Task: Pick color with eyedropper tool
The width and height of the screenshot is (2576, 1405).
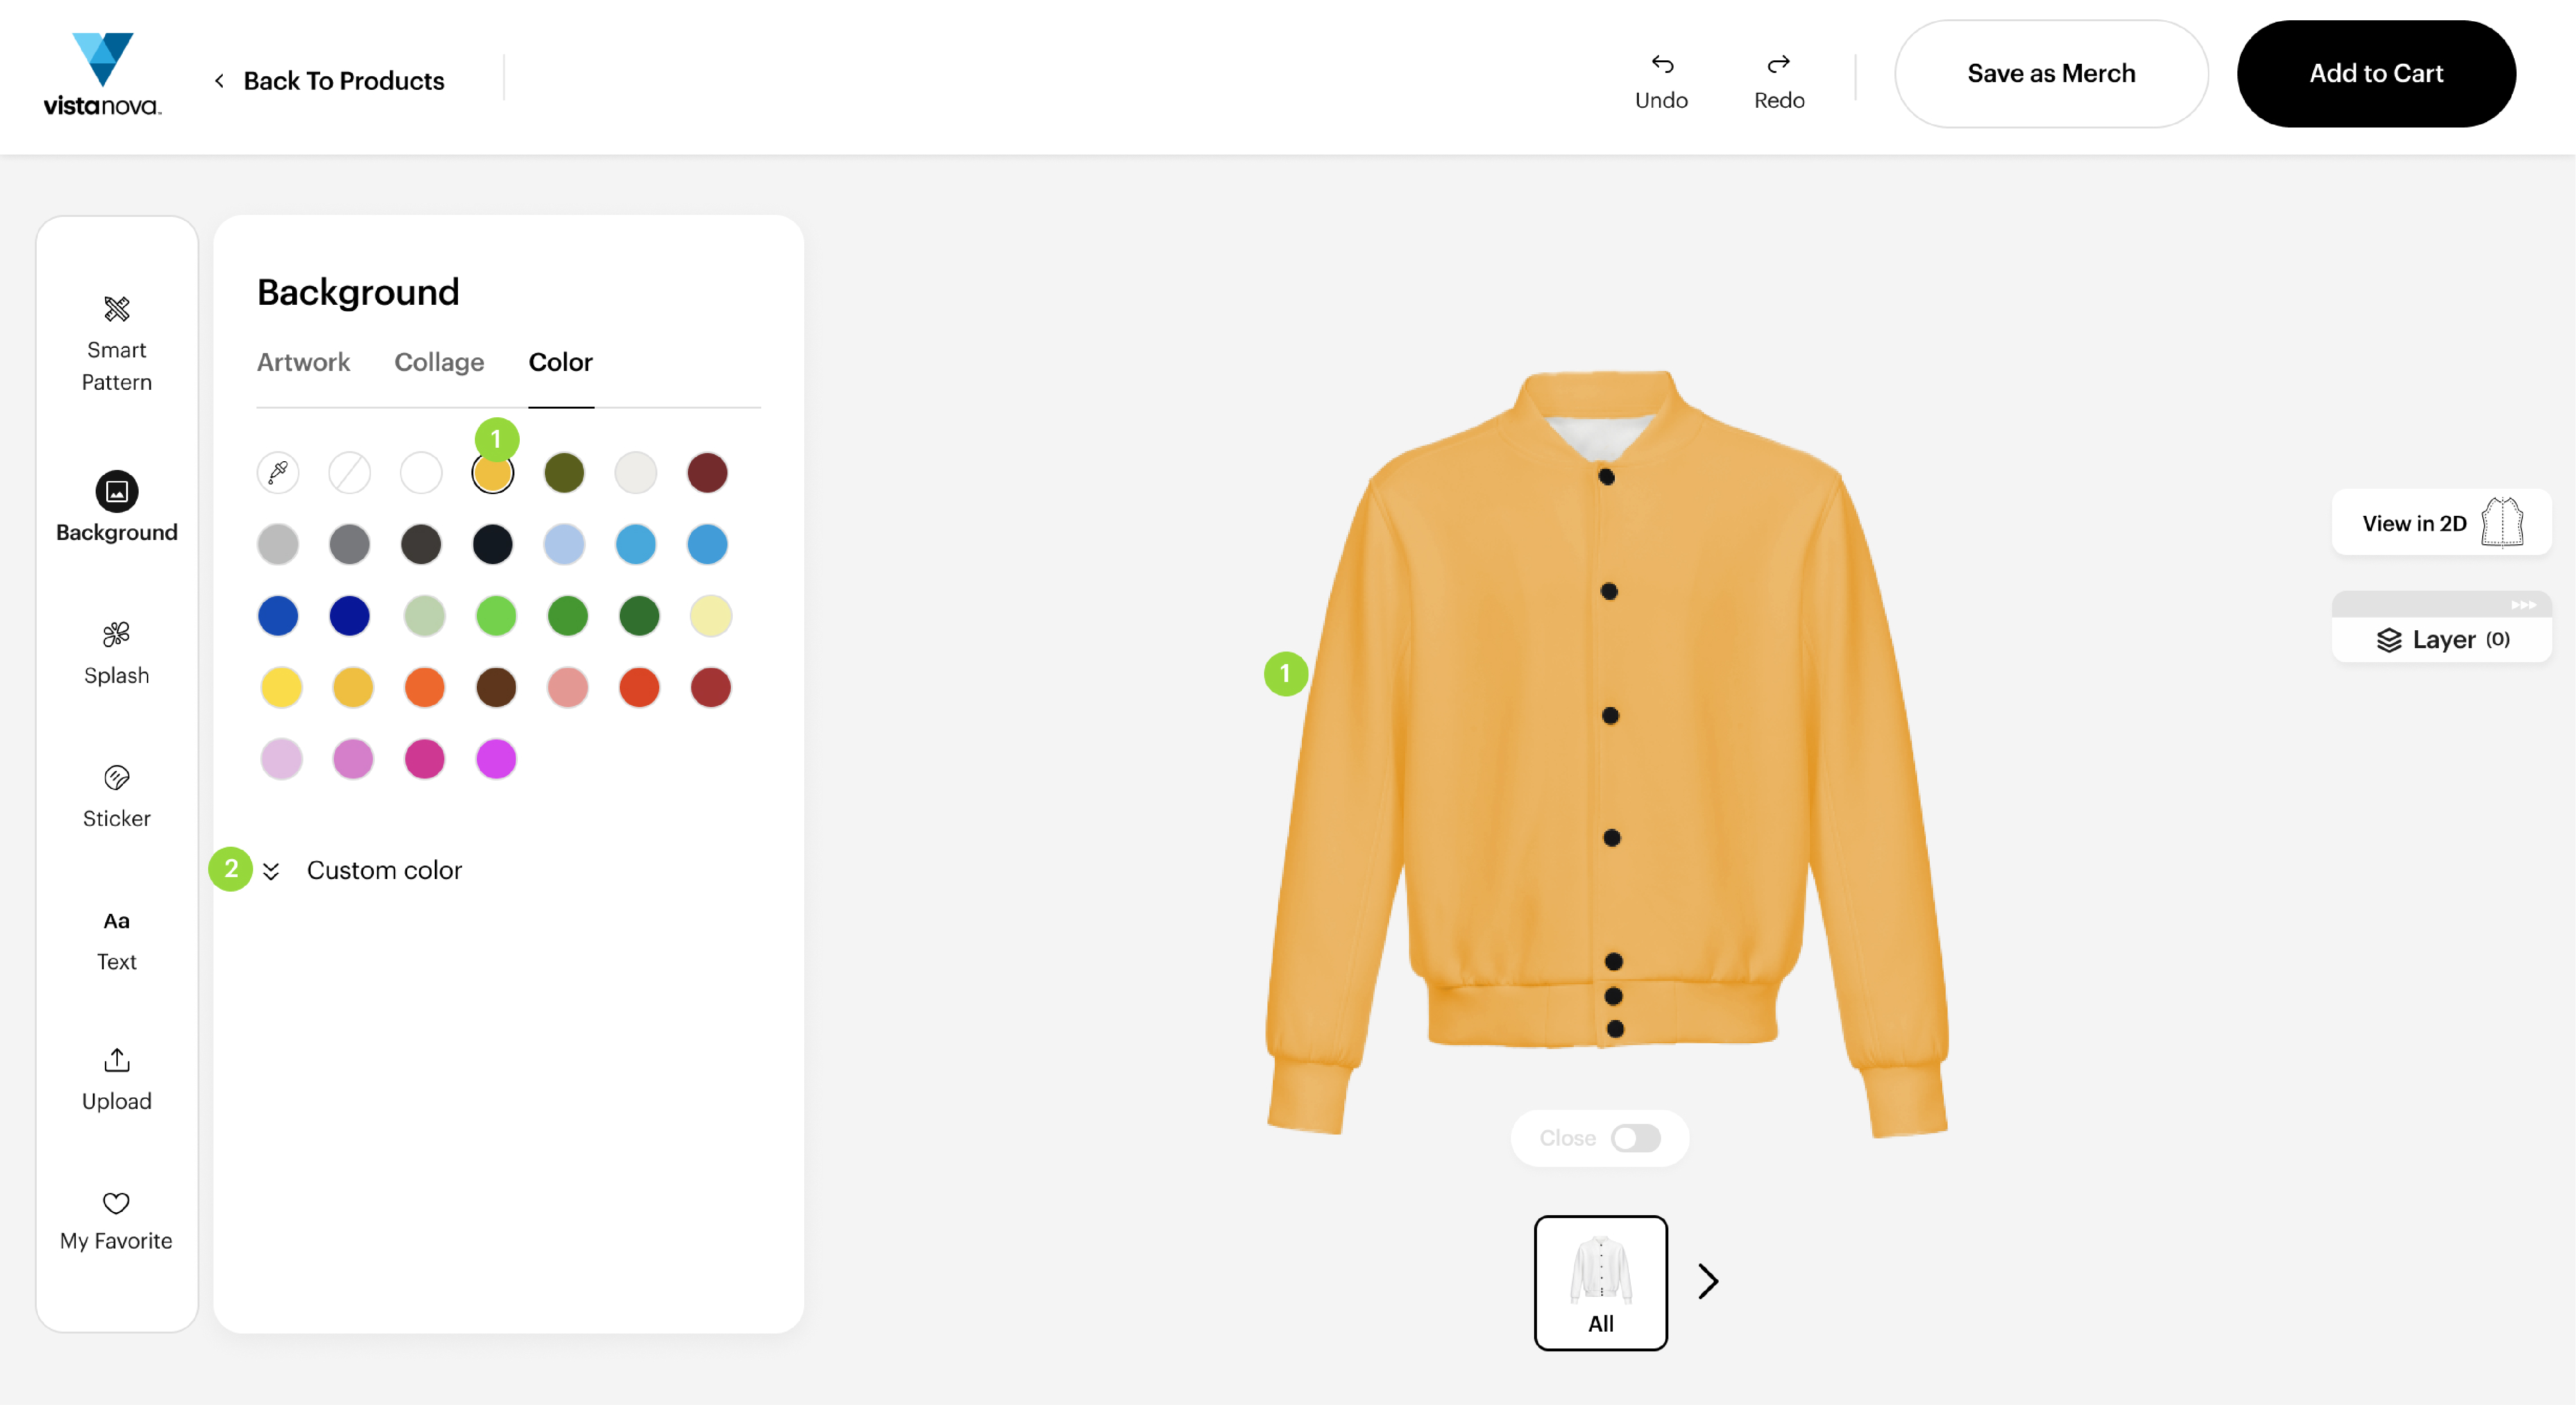Action: (x=278, y=472)
